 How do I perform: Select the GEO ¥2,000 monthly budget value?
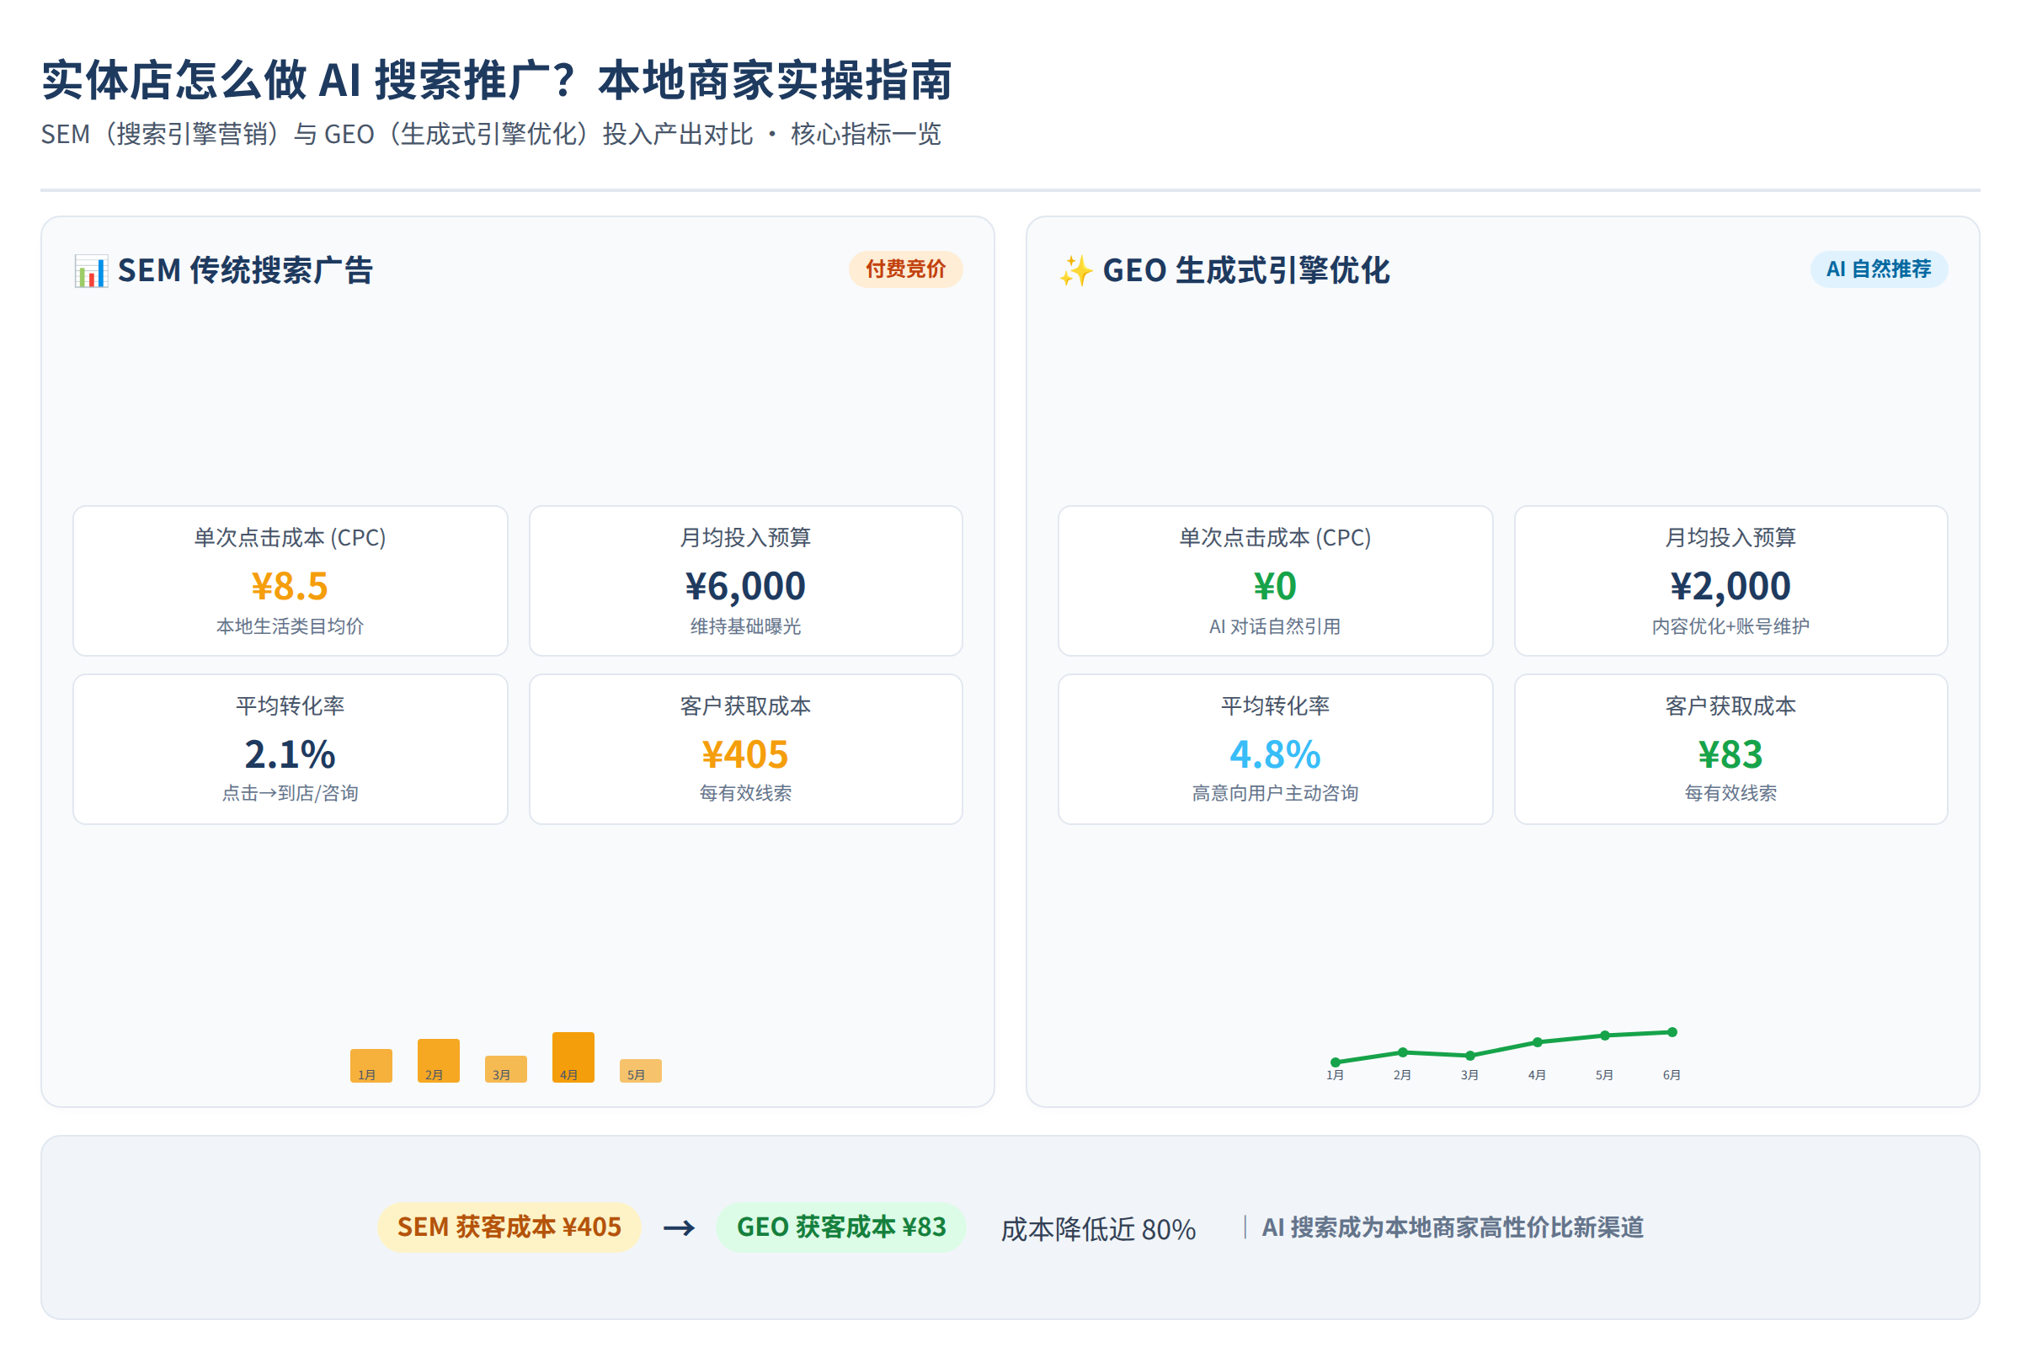pos(1730,586)
